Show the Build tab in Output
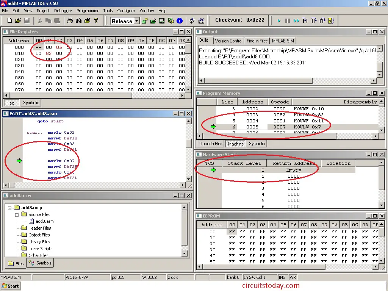The image size is (388, 291). click(204, 40)
